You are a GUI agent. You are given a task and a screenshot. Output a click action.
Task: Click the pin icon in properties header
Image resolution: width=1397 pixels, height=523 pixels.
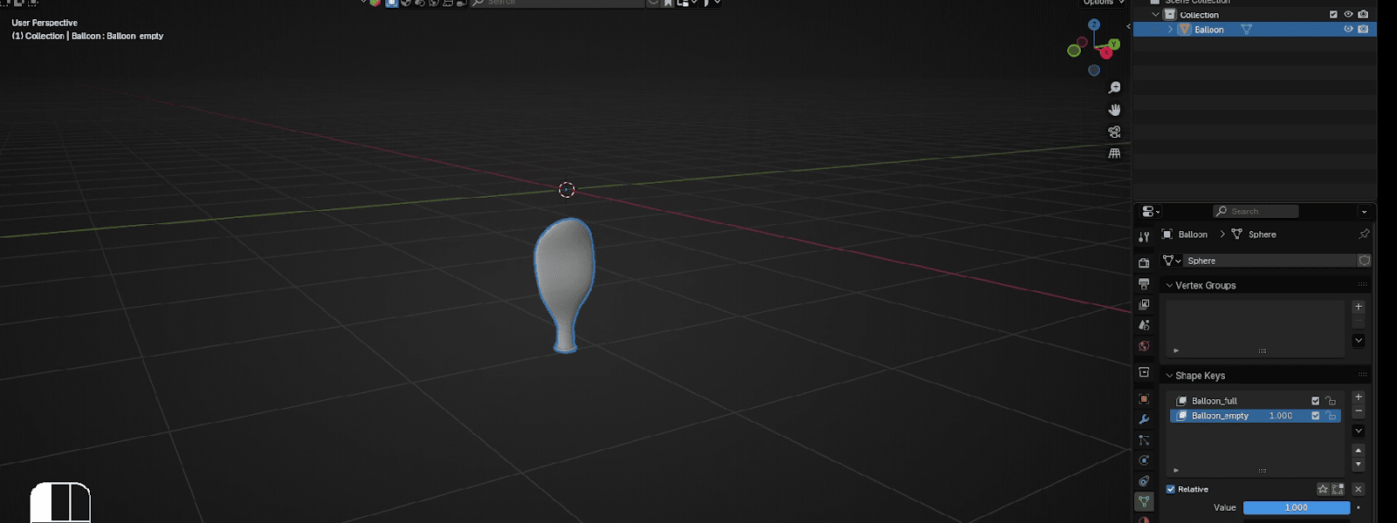(x=1364, y=234)
